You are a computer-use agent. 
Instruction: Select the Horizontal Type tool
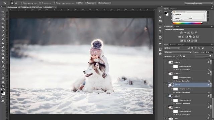tap(3, 70)
